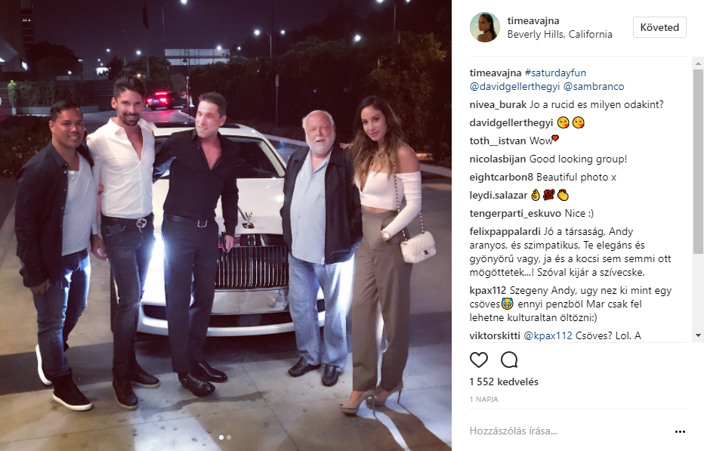This screenshot has width=704, height=451.
Task: Open the nicolasbijan commenter profile
Action: (x=498, y=159)
